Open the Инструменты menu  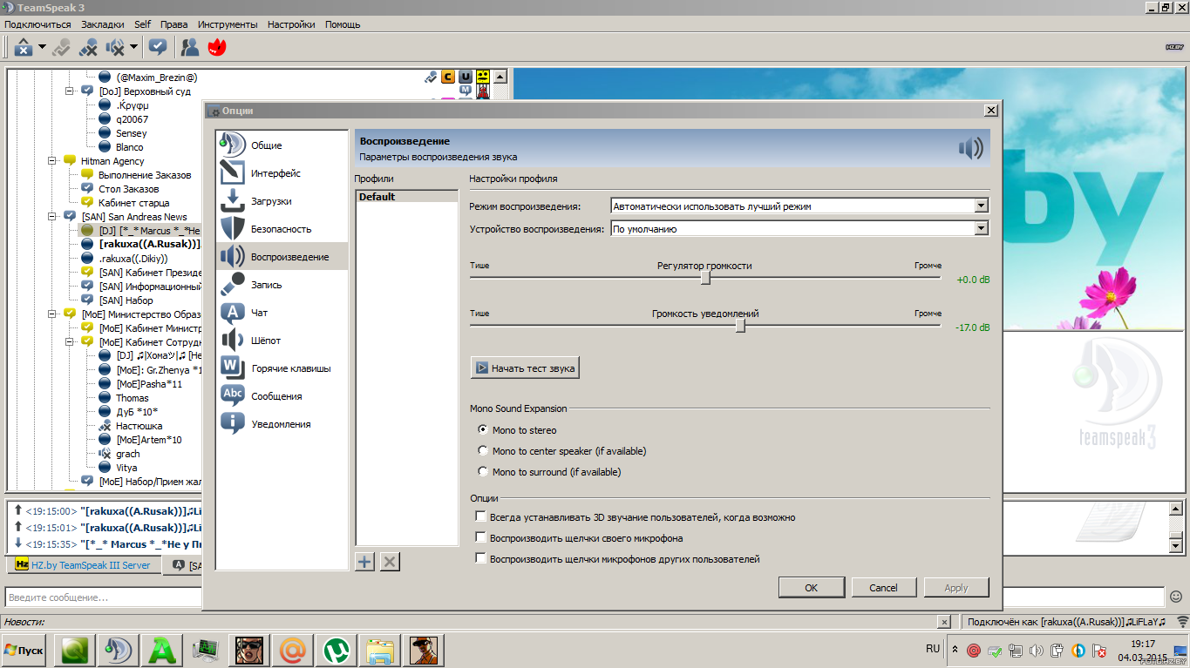(228, 24)
